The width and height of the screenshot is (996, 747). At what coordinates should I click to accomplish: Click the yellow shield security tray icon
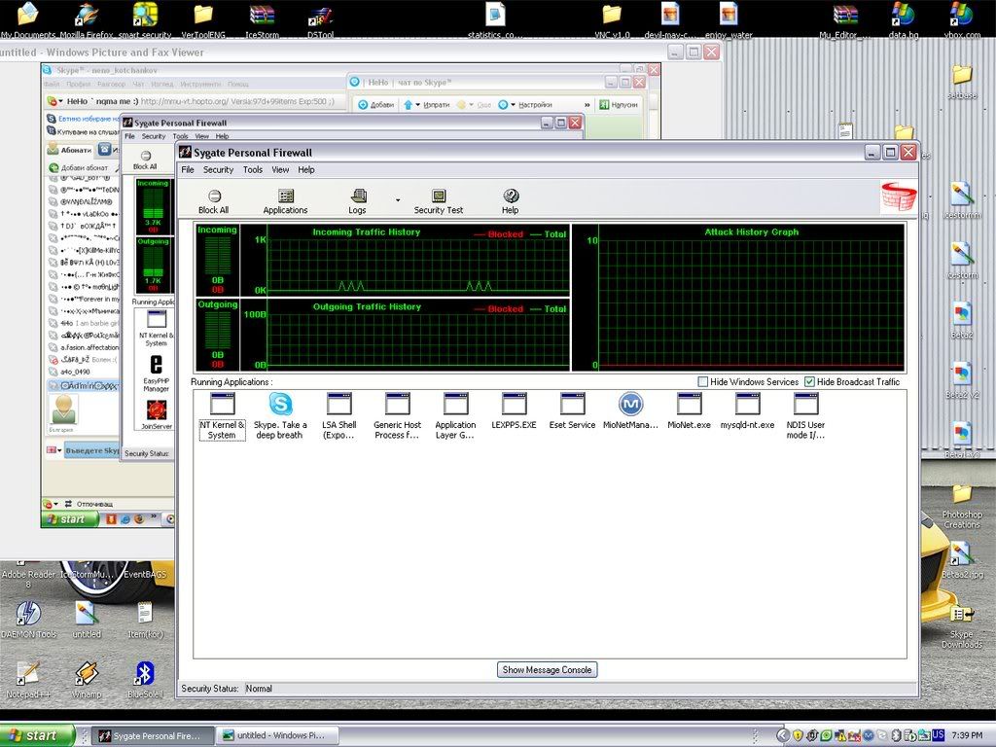798,735
